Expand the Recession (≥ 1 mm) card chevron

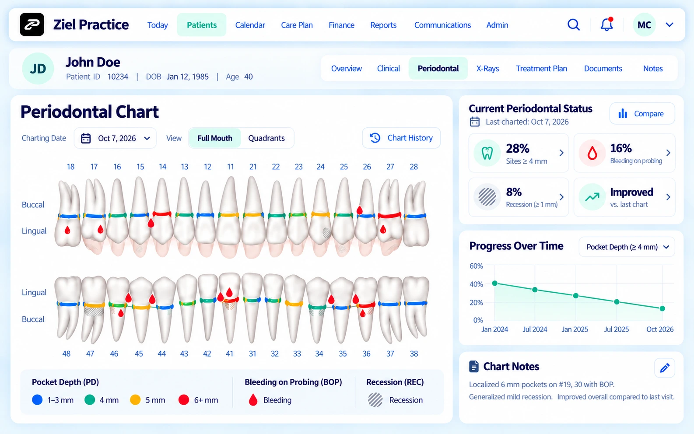(561, 197)
